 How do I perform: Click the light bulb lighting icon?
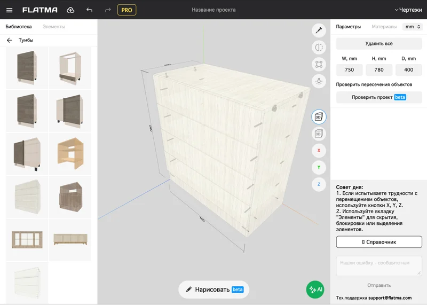click(x=319, y=81)
